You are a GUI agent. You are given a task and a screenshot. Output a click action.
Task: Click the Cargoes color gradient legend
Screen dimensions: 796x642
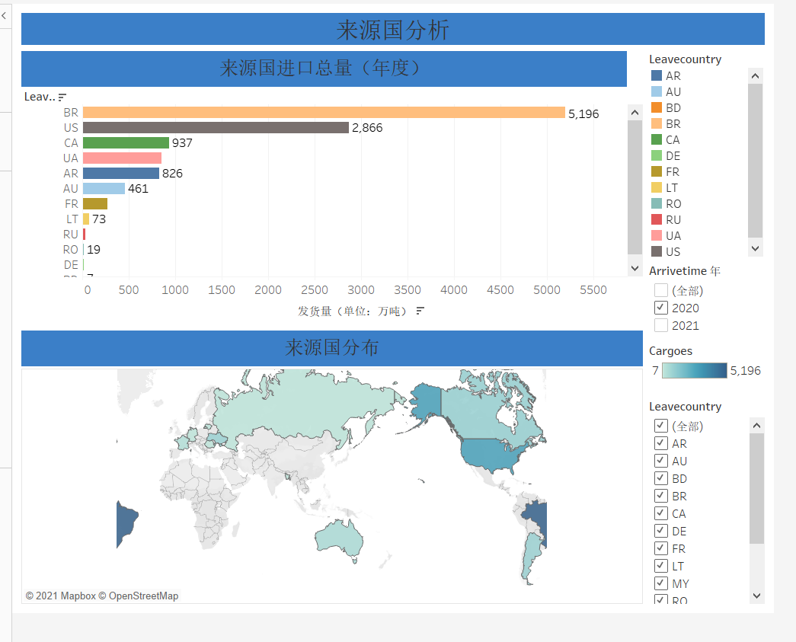pyautogui.click(x=694, y=371)
